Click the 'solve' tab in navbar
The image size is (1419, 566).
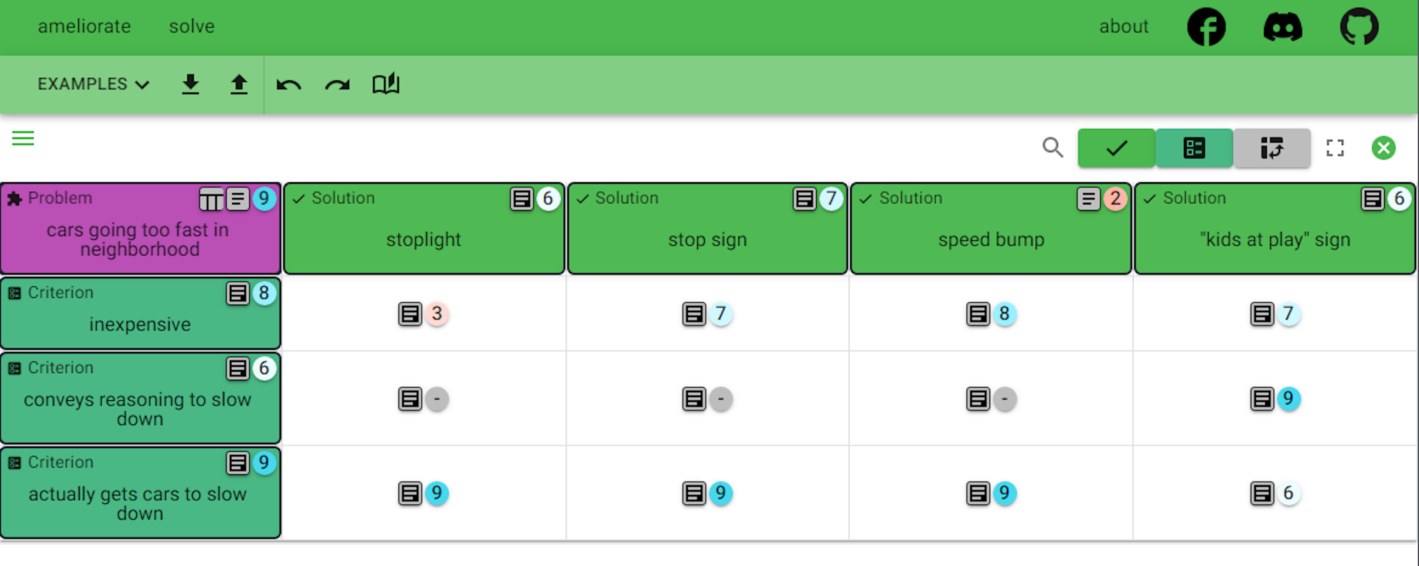coord(190,25)
